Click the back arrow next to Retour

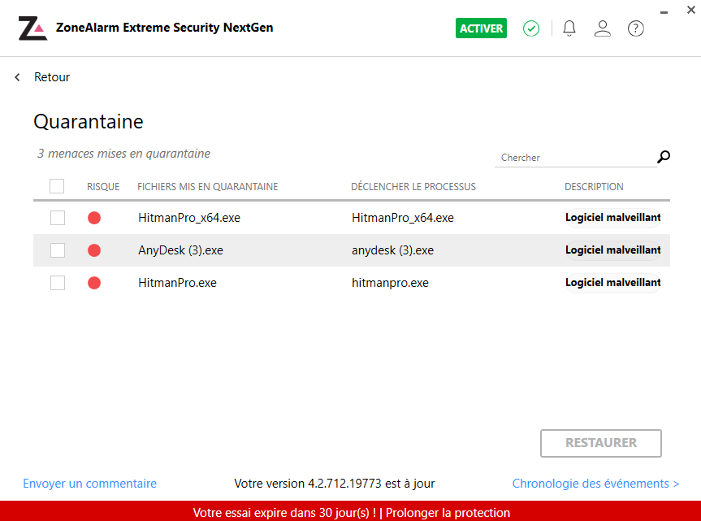(x=18, y=77)
